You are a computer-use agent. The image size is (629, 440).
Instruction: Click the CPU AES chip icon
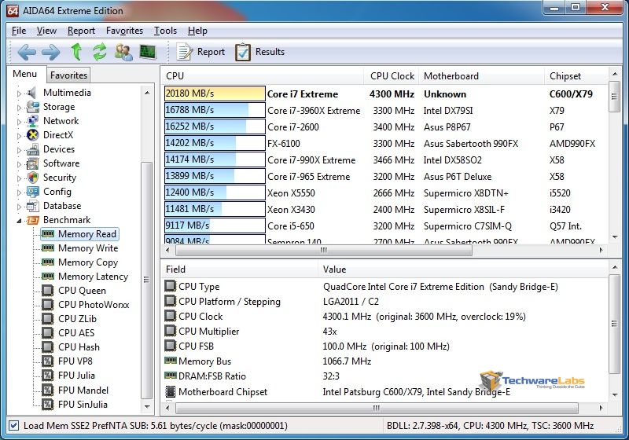point(48,333)
